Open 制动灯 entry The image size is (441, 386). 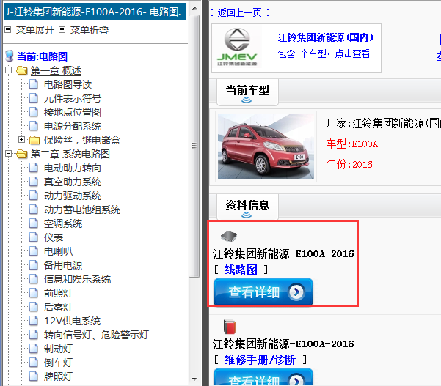click(58, 349)
